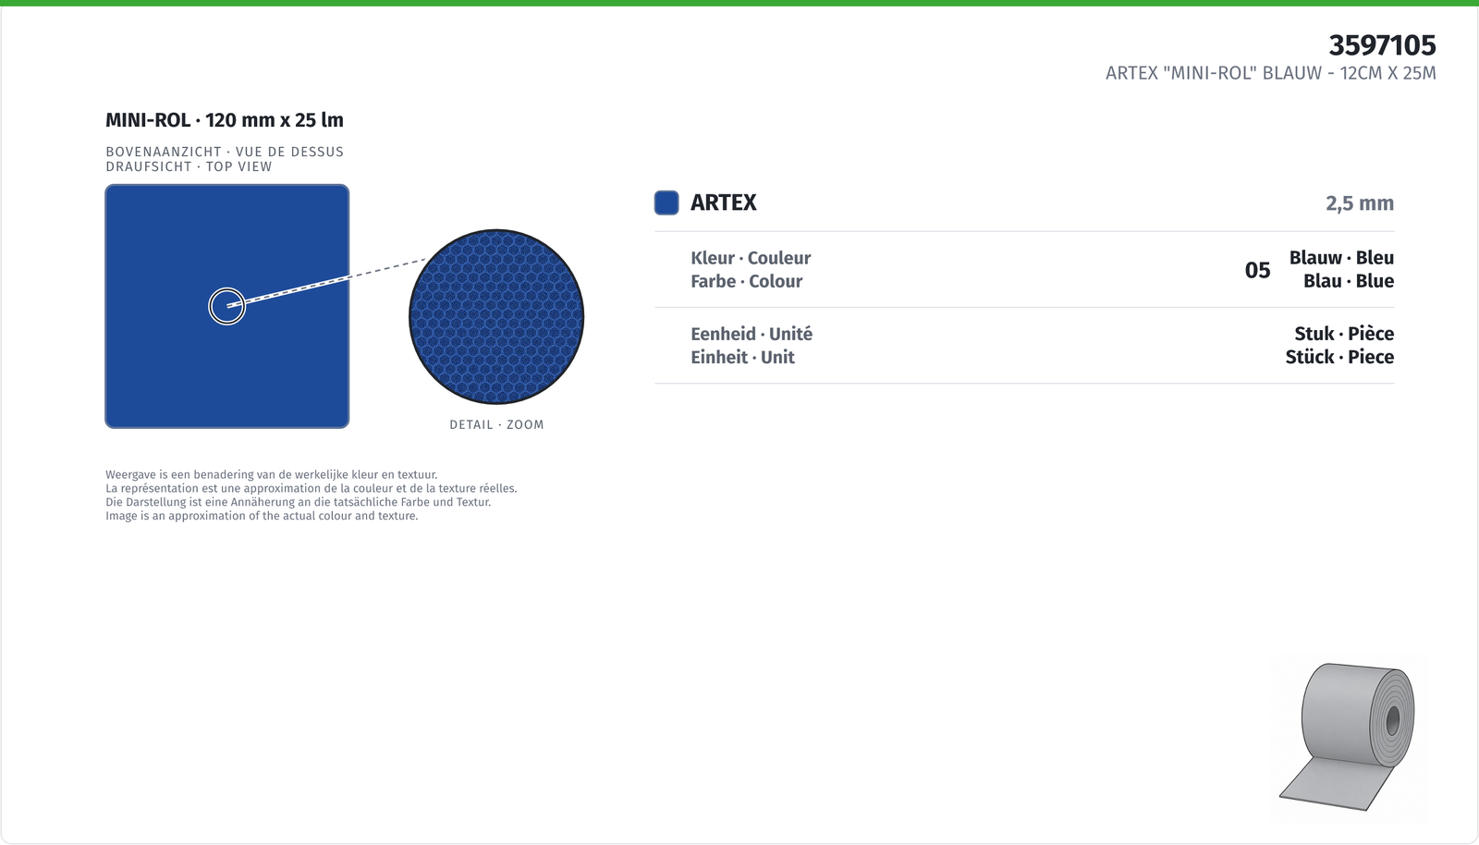
Task: Click the gray roll product illustration
Action: click(1348, 737)
